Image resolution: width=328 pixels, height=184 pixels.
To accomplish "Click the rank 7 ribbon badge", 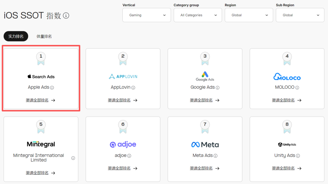I will (205, 127).
